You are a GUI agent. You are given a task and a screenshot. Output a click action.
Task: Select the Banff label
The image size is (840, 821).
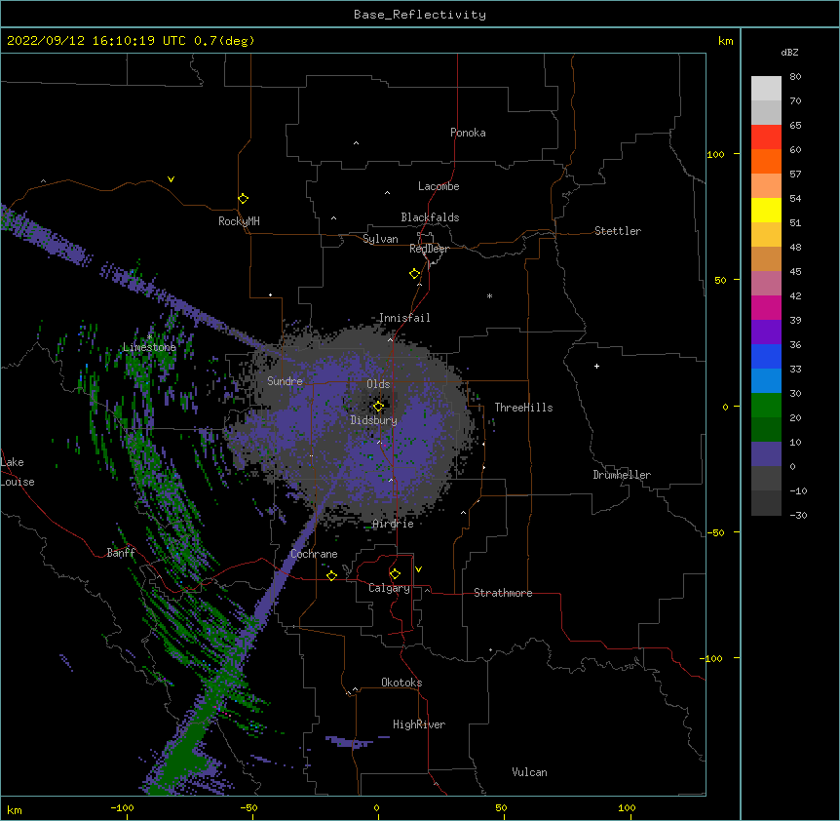[x=121, y=553]
